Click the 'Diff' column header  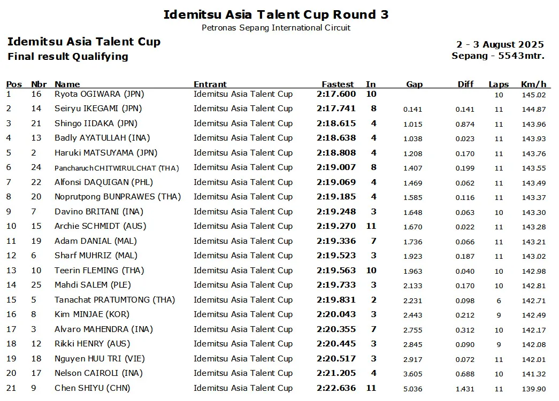pos(465,84)
